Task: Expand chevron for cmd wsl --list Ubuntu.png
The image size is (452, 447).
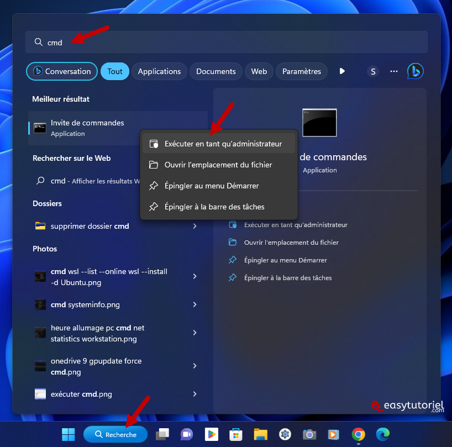Action: point(195,276)
